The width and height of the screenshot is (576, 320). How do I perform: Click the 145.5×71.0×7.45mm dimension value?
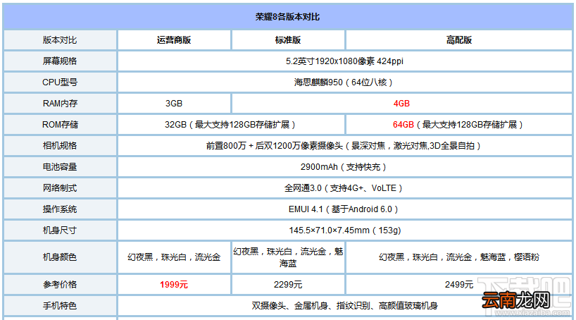344,230
